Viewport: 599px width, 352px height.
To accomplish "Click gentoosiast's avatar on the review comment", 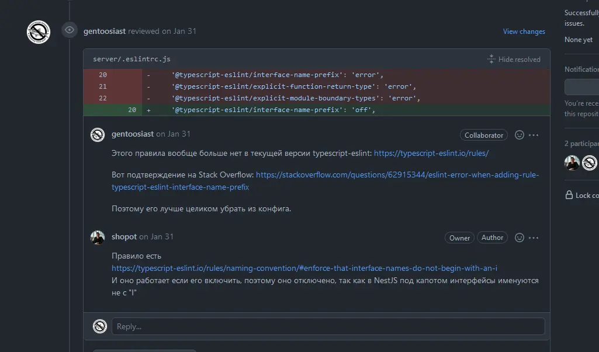I will pyautogui.click(x=98, y=135).
